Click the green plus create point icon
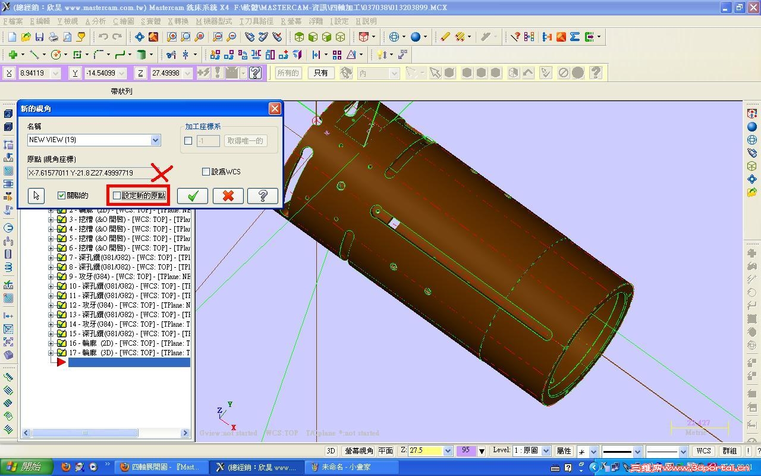Image resolution: width=761 pixels, height=476 pixels. pyautogui.click(x=12, y=55)
